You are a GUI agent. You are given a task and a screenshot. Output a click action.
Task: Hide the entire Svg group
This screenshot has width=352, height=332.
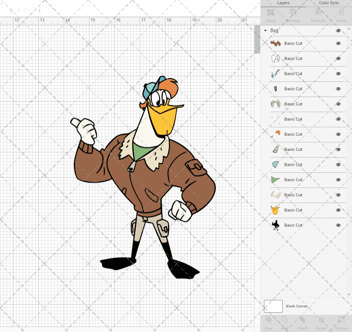click(338, 31)
